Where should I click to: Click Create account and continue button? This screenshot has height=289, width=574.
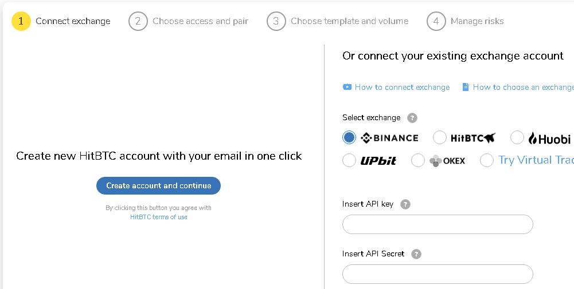click(x=158, y=185)
